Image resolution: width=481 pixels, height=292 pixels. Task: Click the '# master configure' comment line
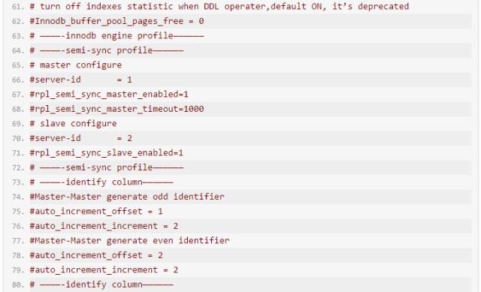click(75, 65)
